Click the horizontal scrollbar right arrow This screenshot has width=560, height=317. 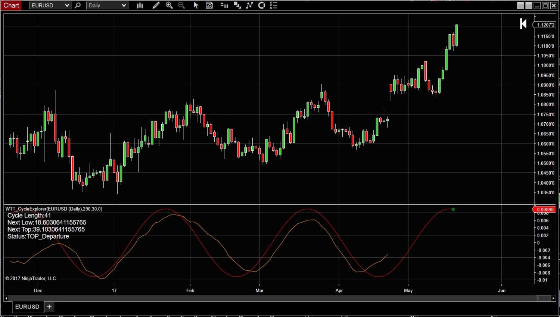(x=553, y=298)
